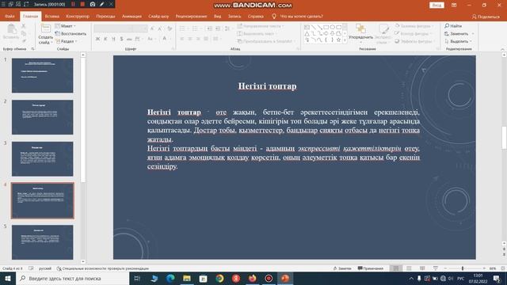Select the triangle shape in shapes gallery

click(x=307, y=33)
